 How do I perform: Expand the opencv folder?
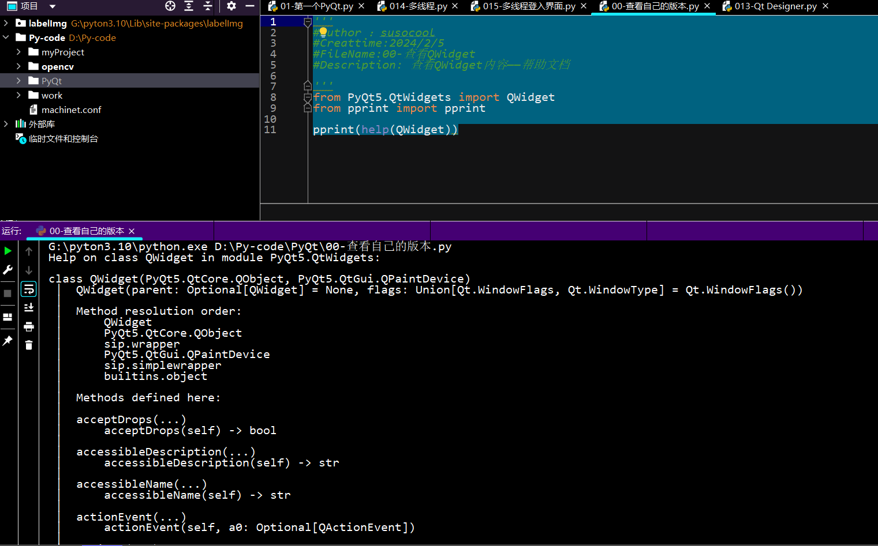point(18,66)
